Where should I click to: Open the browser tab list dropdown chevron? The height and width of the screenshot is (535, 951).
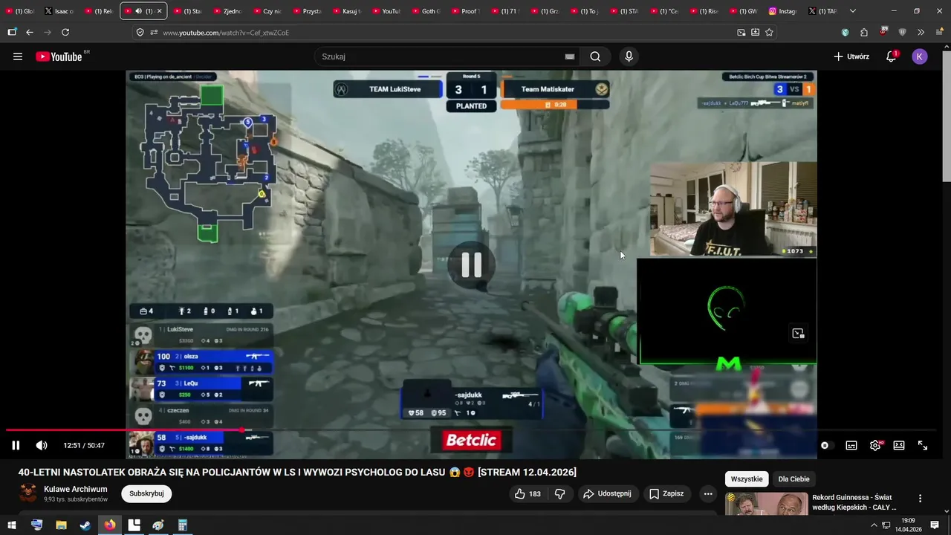(852, 11)
